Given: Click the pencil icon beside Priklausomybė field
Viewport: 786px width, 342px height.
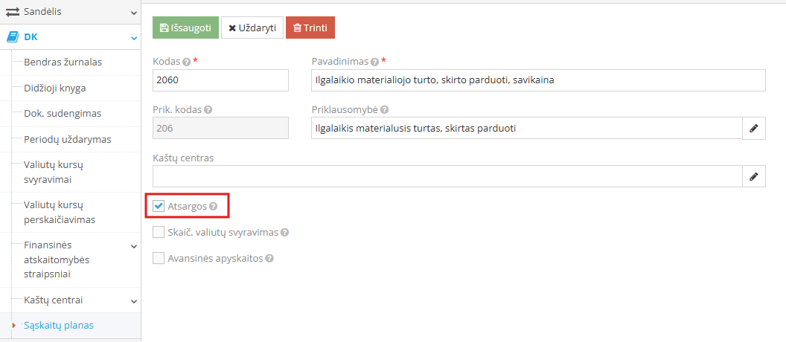Looking at the screenshot, I should point(753,128).
